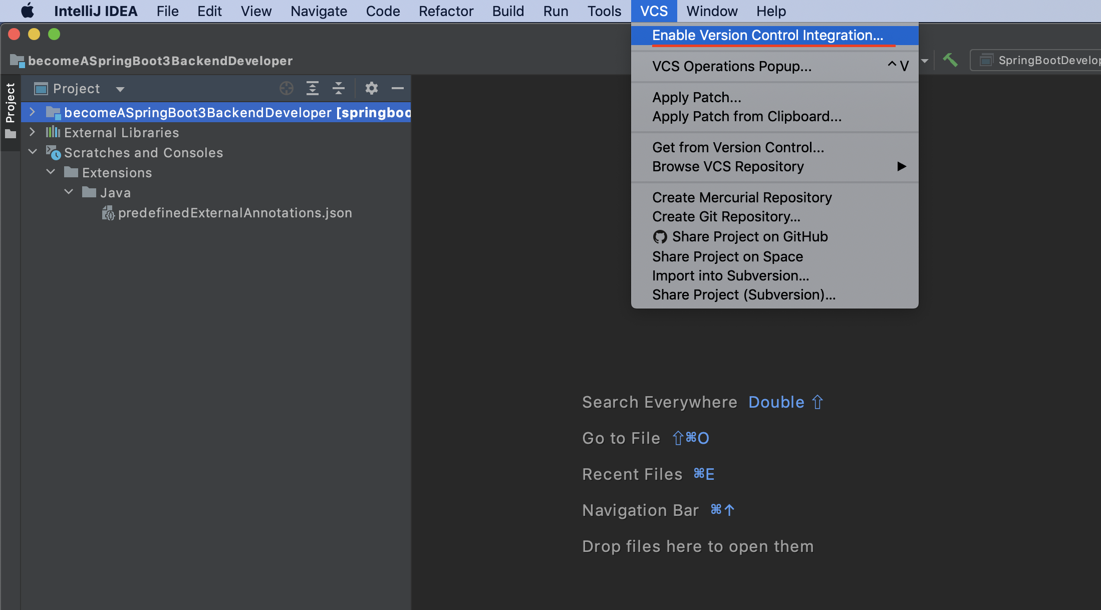Open Project panel gear options

point(371,89)
